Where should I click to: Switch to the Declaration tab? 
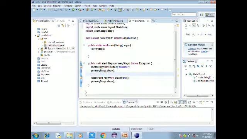point(114,102)
